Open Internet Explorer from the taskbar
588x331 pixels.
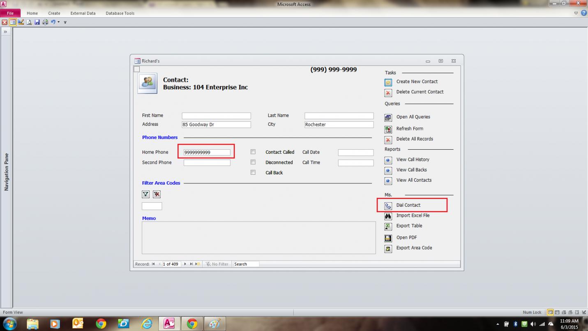(147, 324)
